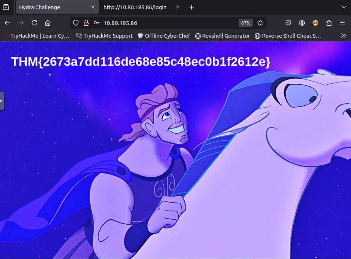Open the list all tabs dropdown
This screenshot has width=351, height=259.
tap(343, 7)
